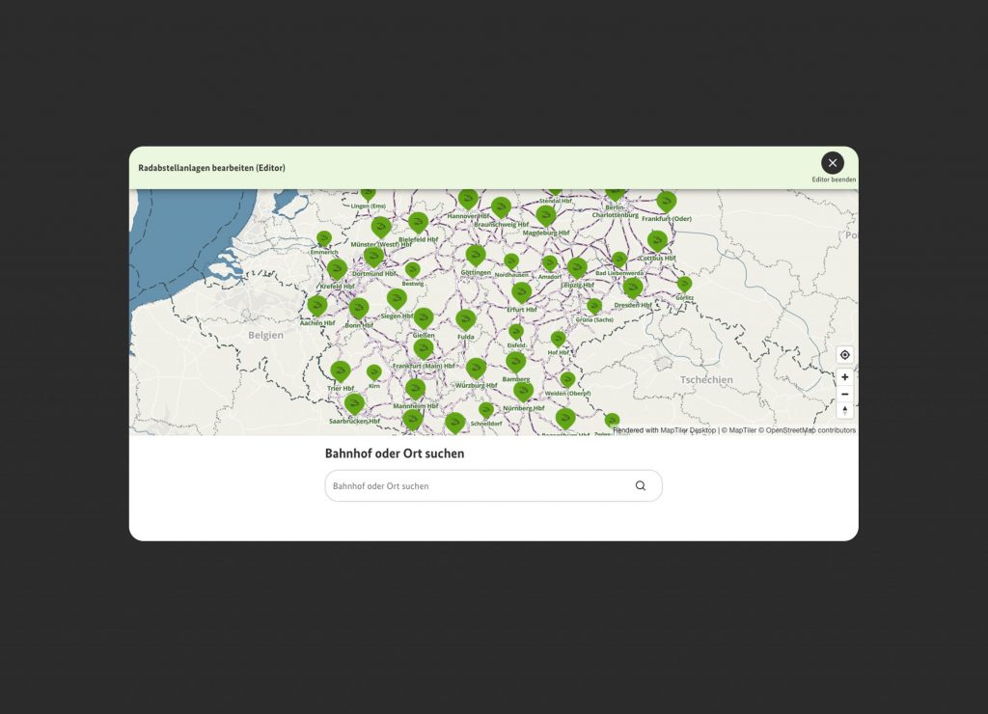
Task: Select the Aachen Hbf station marker
Action: click(x=317, y=305)
